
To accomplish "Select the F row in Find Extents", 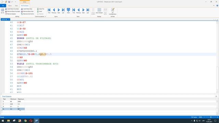I will [14, 104].
